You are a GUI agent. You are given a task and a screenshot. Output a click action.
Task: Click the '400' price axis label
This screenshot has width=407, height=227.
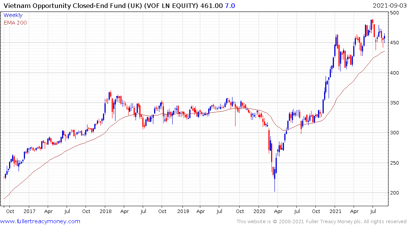[x=395, y=73]
